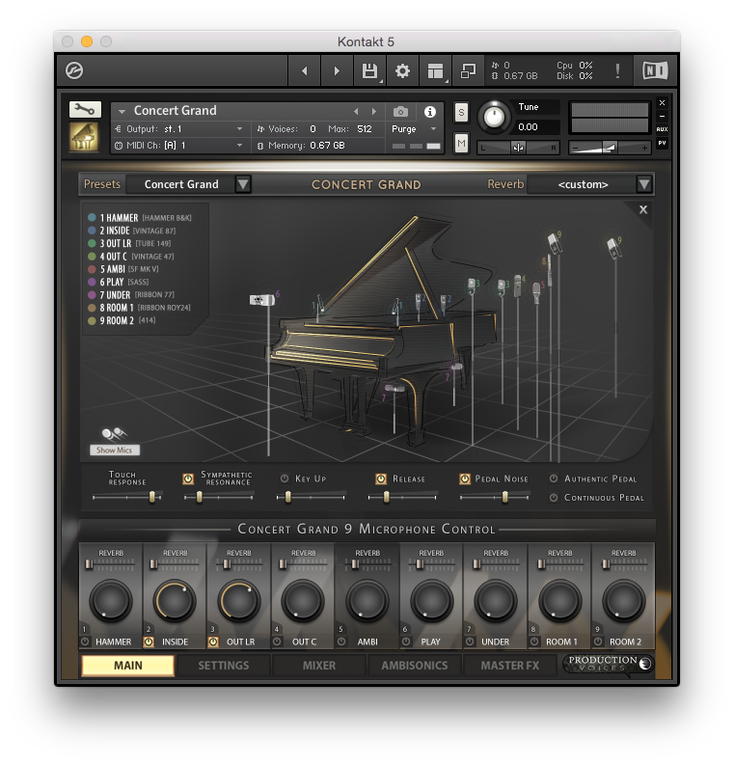Click the AUX button in header
The width and height of the screenshot is (734, 764).
click(662, 129)
